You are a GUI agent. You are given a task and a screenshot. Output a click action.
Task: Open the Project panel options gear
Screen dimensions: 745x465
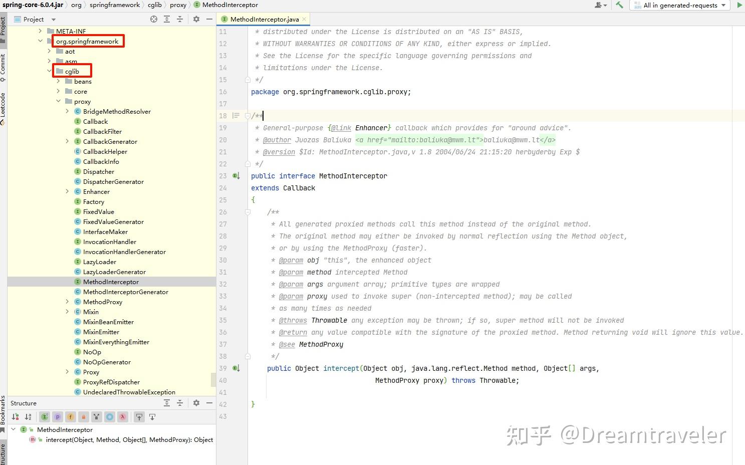[x=196, y=19]
